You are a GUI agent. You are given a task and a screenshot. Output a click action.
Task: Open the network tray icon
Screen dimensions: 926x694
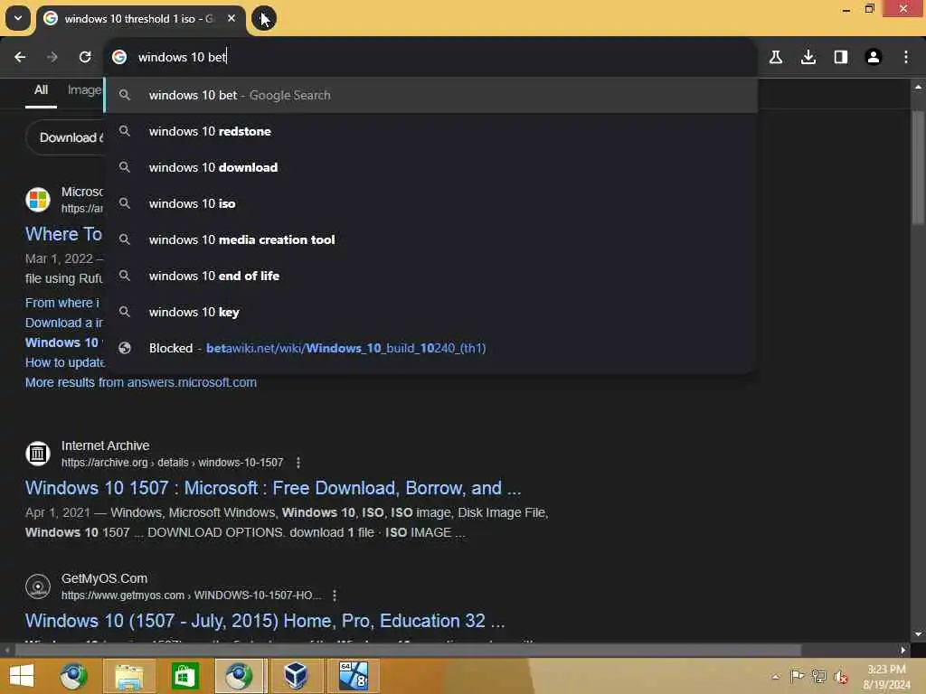[819, 676]
